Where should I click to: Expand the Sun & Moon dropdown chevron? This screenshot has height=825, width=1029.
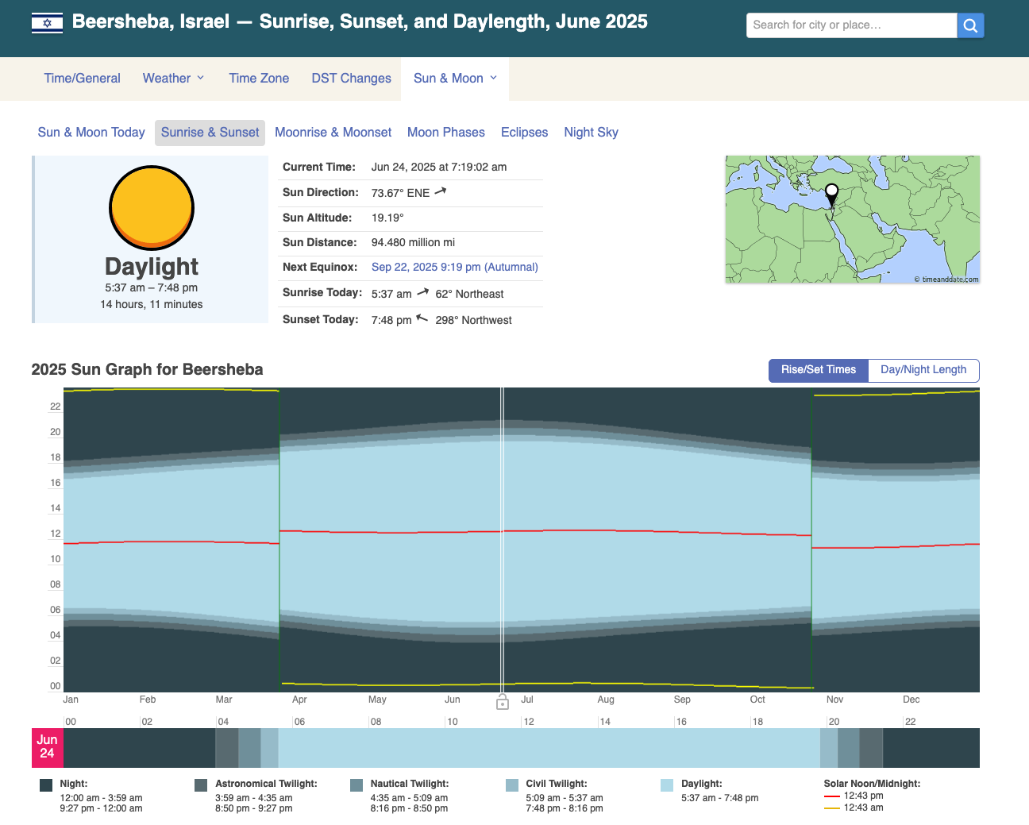pos(494,78)
